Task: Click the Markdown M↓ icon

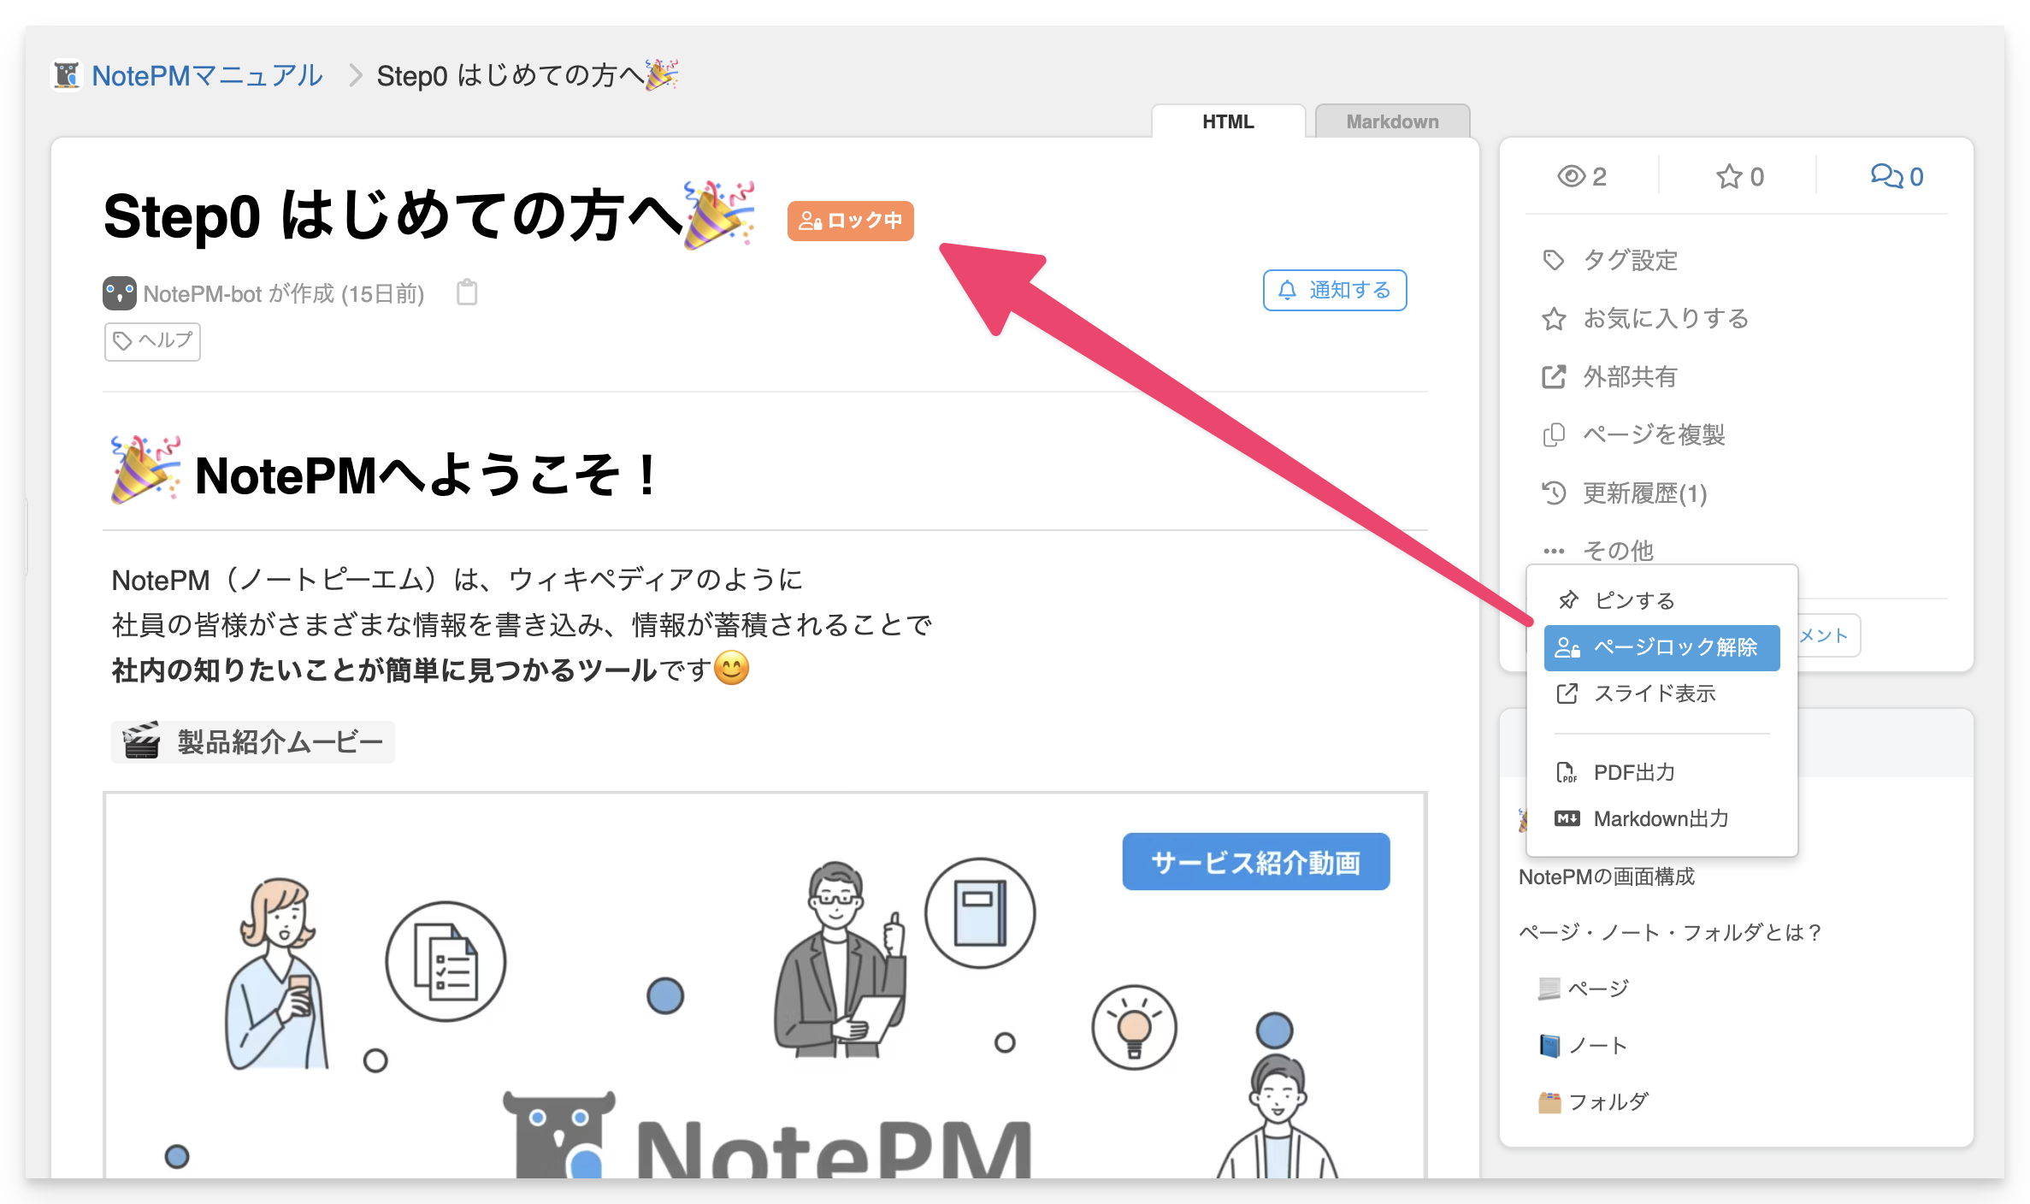Action: 1567,818
